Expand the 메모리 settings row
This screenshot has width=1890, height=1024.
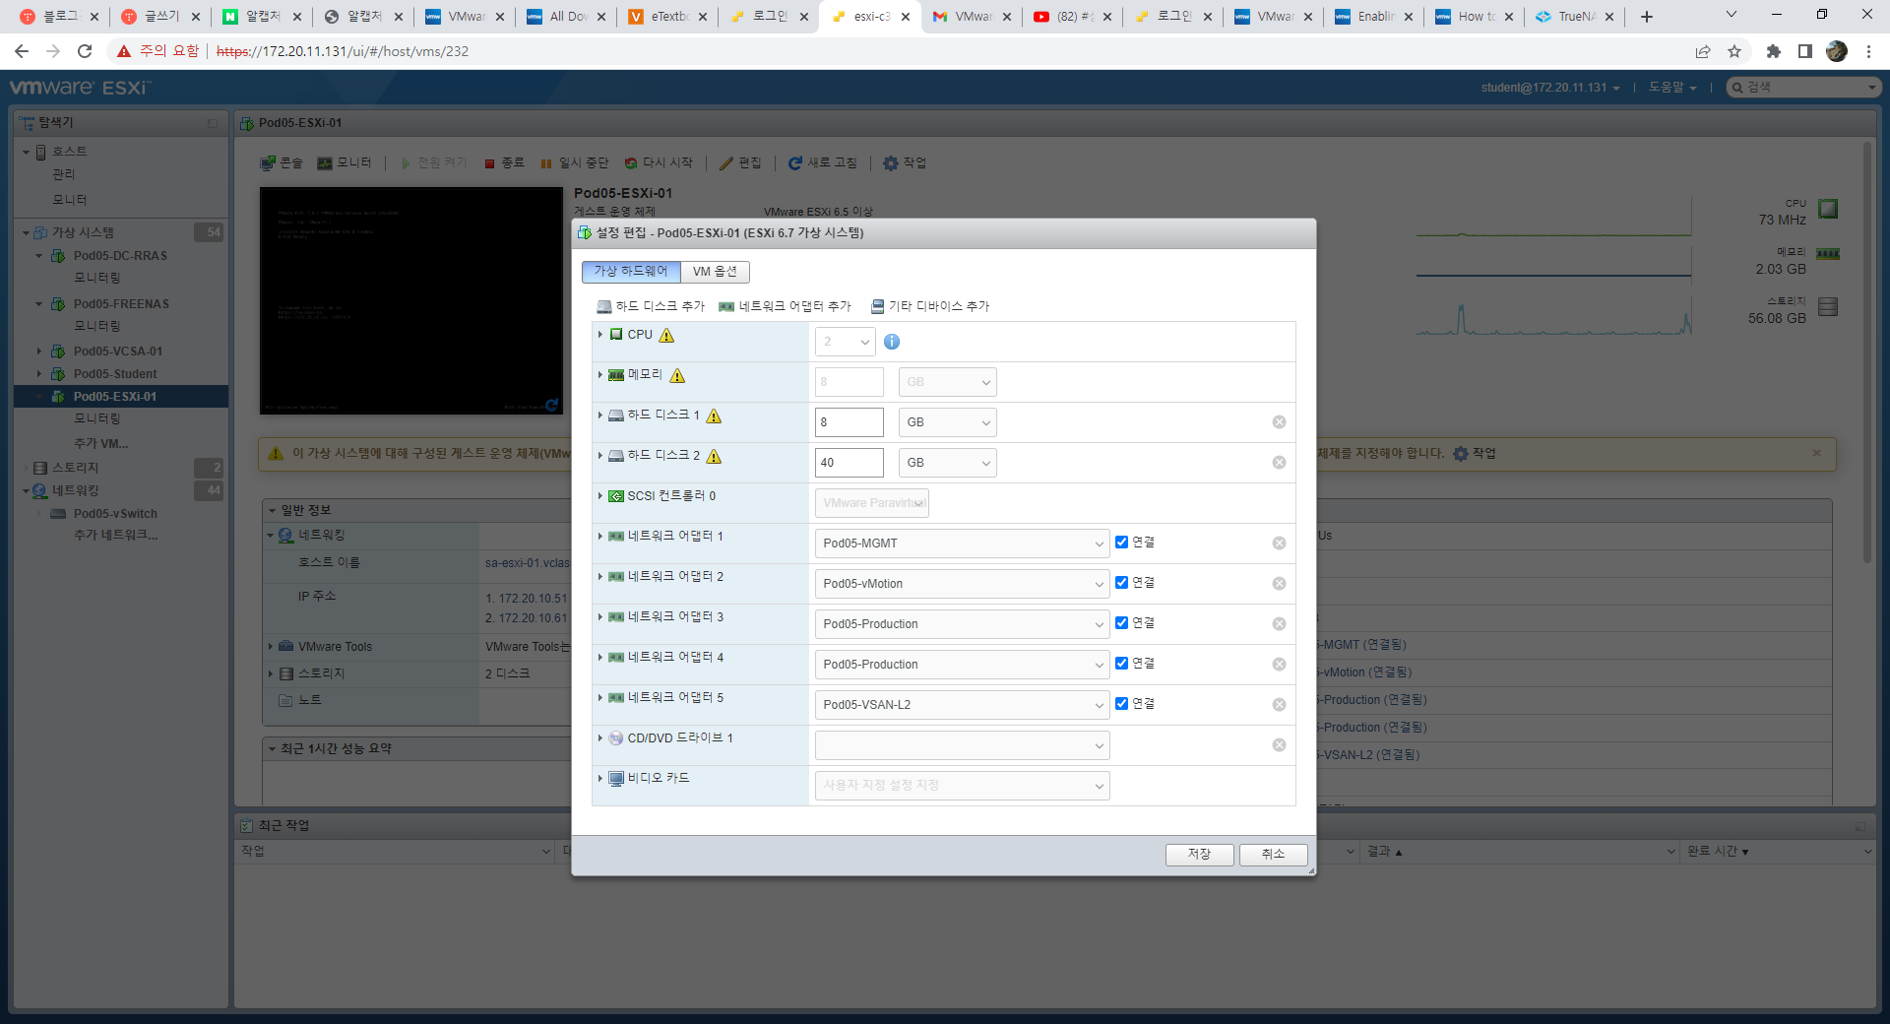click(600, 375)
